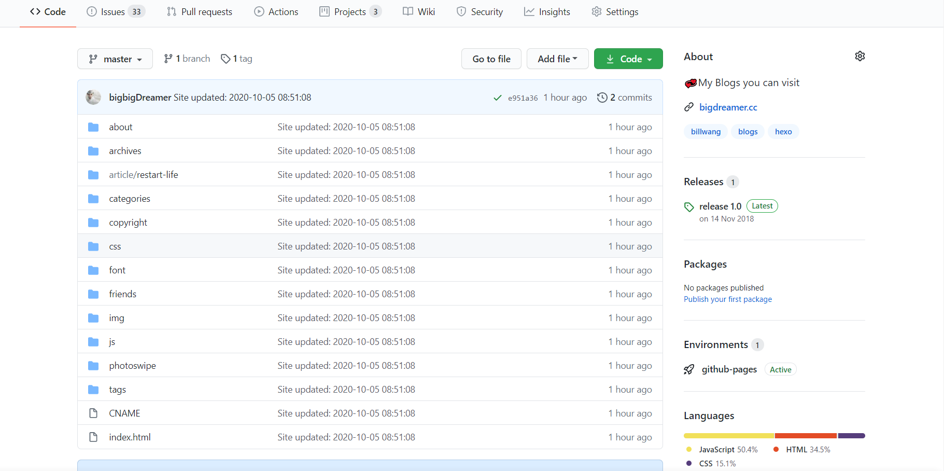Viewport: 944px width, 471px height.
Task: Click the yellow JavaScript language bar segment
Action: 729,436
